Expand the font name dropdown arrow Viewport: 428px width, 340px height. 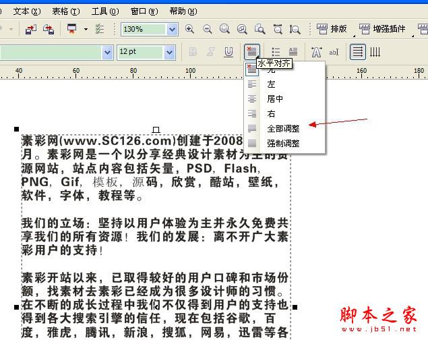(108, 52)
